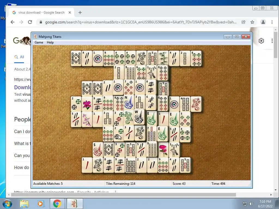Screen dimensions: 279x209
Task: Click the volume speaker tray icon
Action: 251,204
